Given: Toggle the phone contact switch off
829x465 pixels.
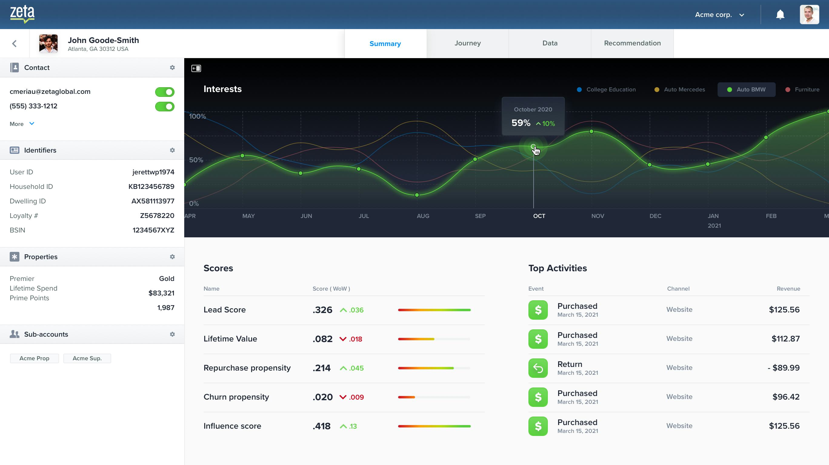Looking at the screenshot, I should pos(165,106).
